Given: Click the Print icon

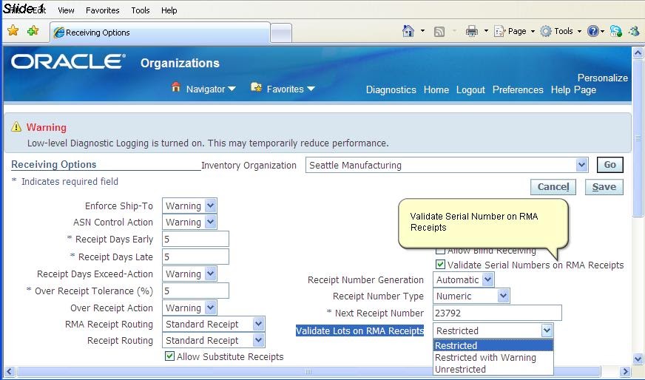Looking at the screenshot, I should coord(471,31).
